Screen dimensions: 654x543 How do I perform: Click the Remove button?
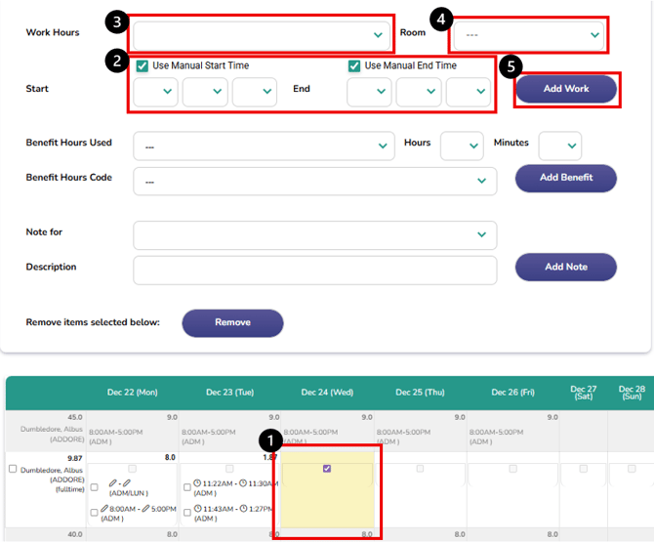coord(232,322)
